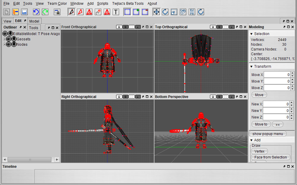
Task: Toggle hand editability icon for EditableModel
Action: 10,34
